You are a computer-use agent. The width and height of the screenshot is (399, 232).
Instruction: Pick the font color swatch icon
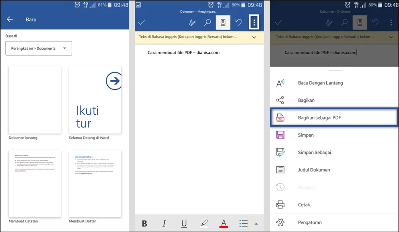[224, 224]
